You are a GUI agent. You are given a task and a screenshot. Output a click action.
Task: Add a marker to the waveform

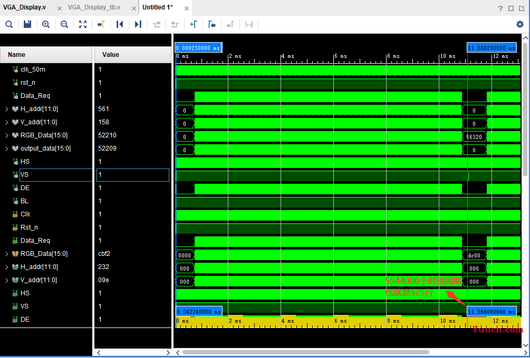[x=194, y=24]
